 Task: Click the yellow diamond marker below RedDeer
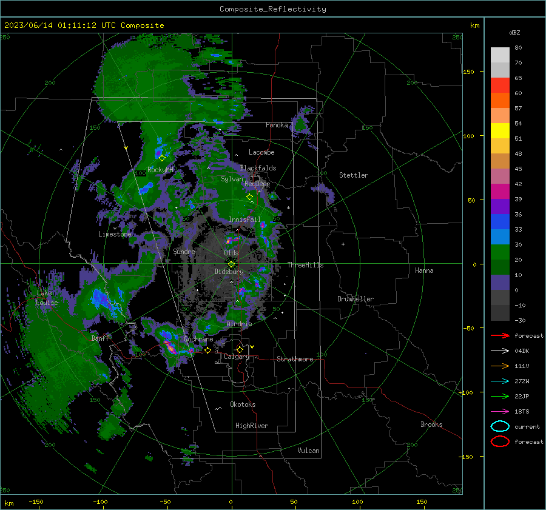click(x=250, y=197)
